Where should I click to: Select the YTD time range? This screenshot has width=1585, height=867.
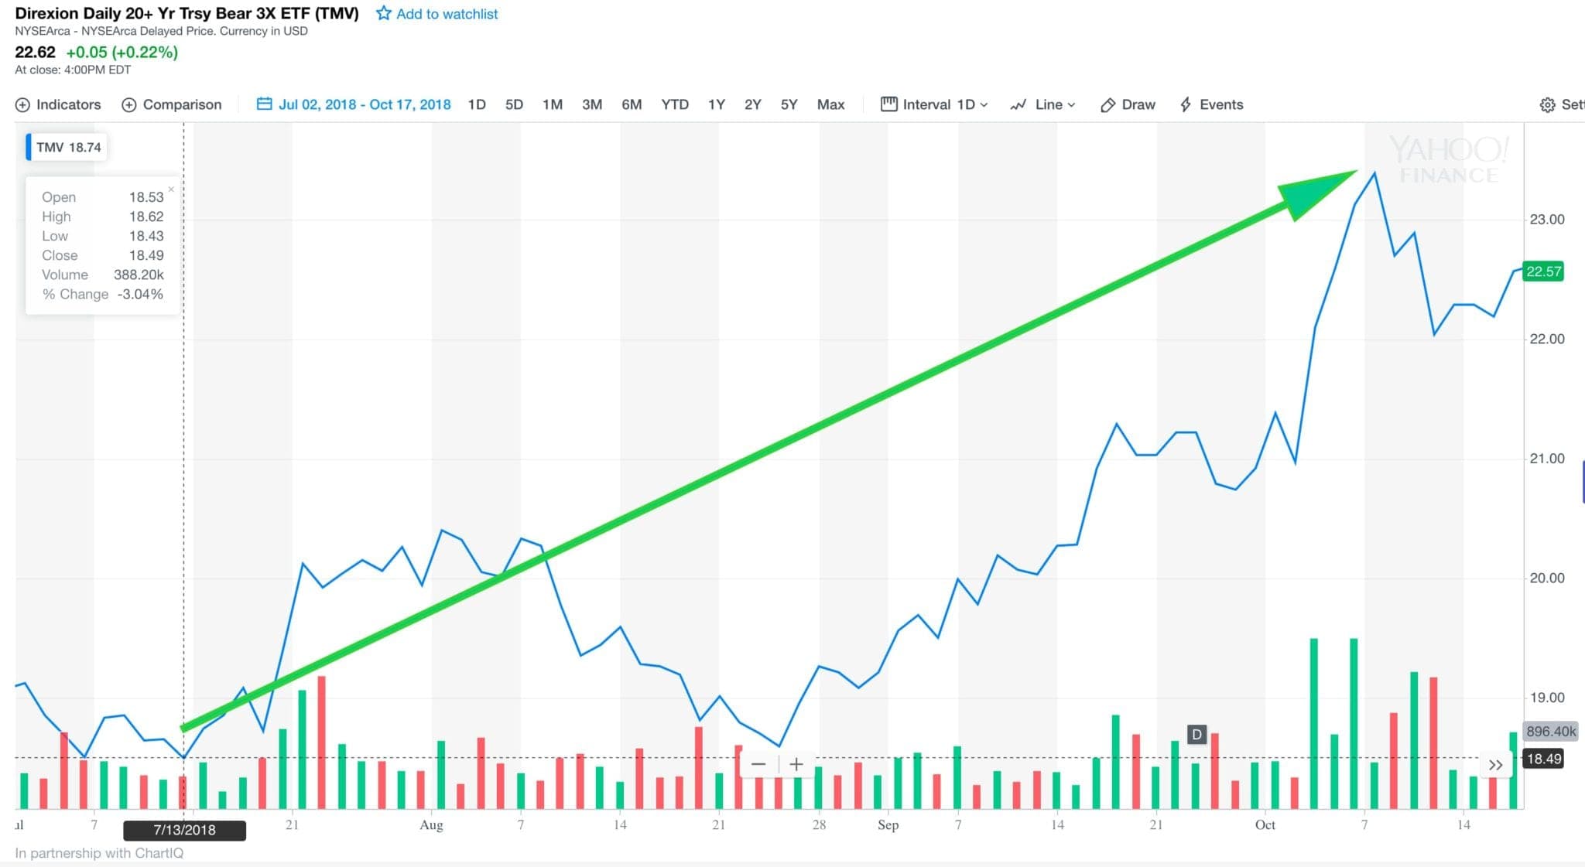674,104
